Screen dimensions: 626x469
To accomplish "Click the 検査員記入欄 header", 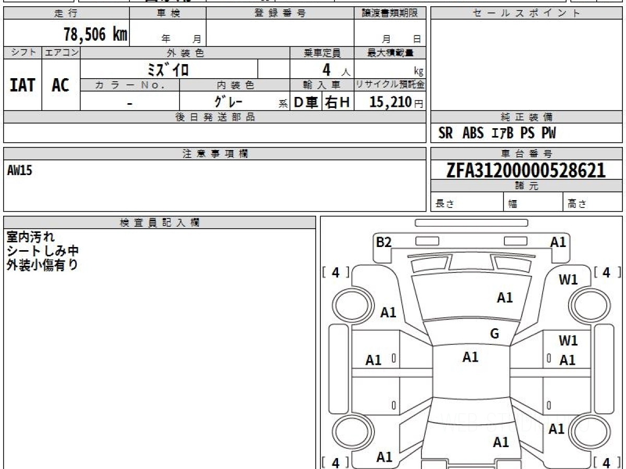I will (160, 222).
